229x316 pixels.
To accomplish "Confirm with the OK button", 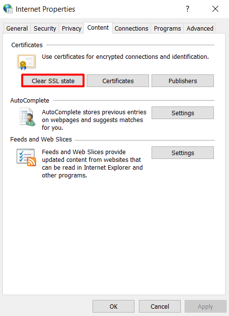I will tap(114, 306).
